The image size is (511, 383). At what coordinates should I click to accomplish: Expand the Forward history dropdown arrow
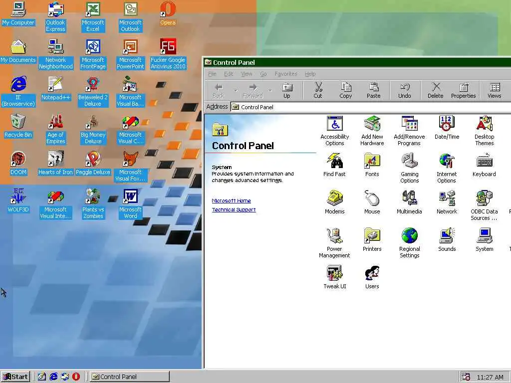(x=270, y=90)
